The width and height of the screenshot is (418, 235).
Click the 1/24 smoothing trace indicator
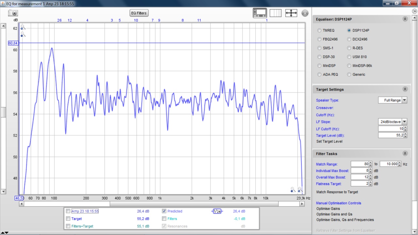(217, 211)
